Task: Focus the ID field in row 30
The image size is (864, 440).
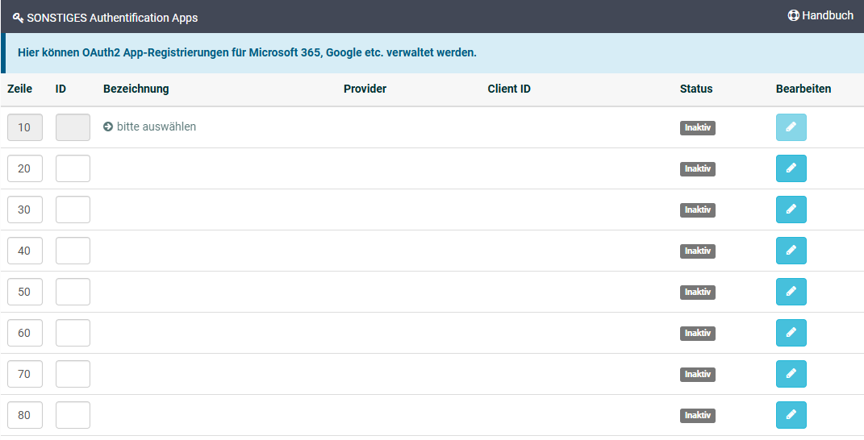Action: (73, 210)
